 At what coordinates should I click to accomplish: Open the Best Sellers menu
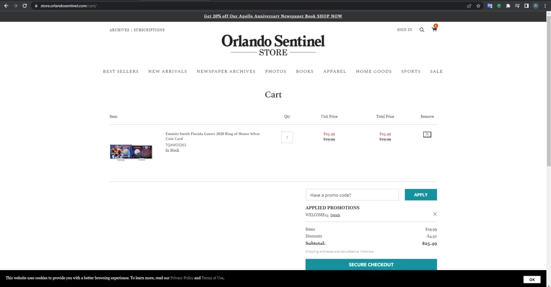(121, 71)
